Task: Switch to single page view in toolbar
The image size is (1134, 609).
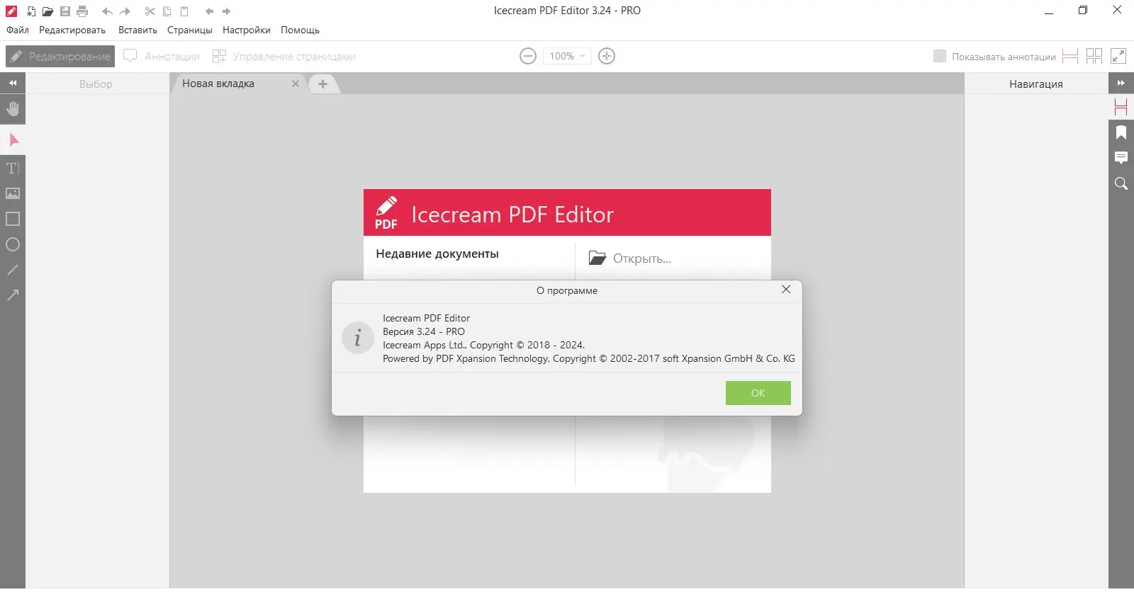Action: click(x=1070, y=56)
